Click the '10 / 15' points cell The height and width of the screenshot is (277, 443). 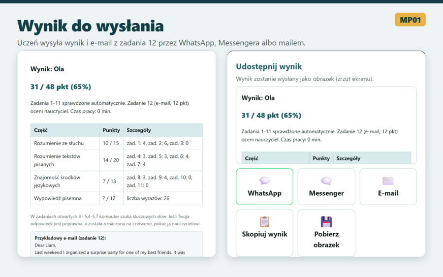coord(111,143)
